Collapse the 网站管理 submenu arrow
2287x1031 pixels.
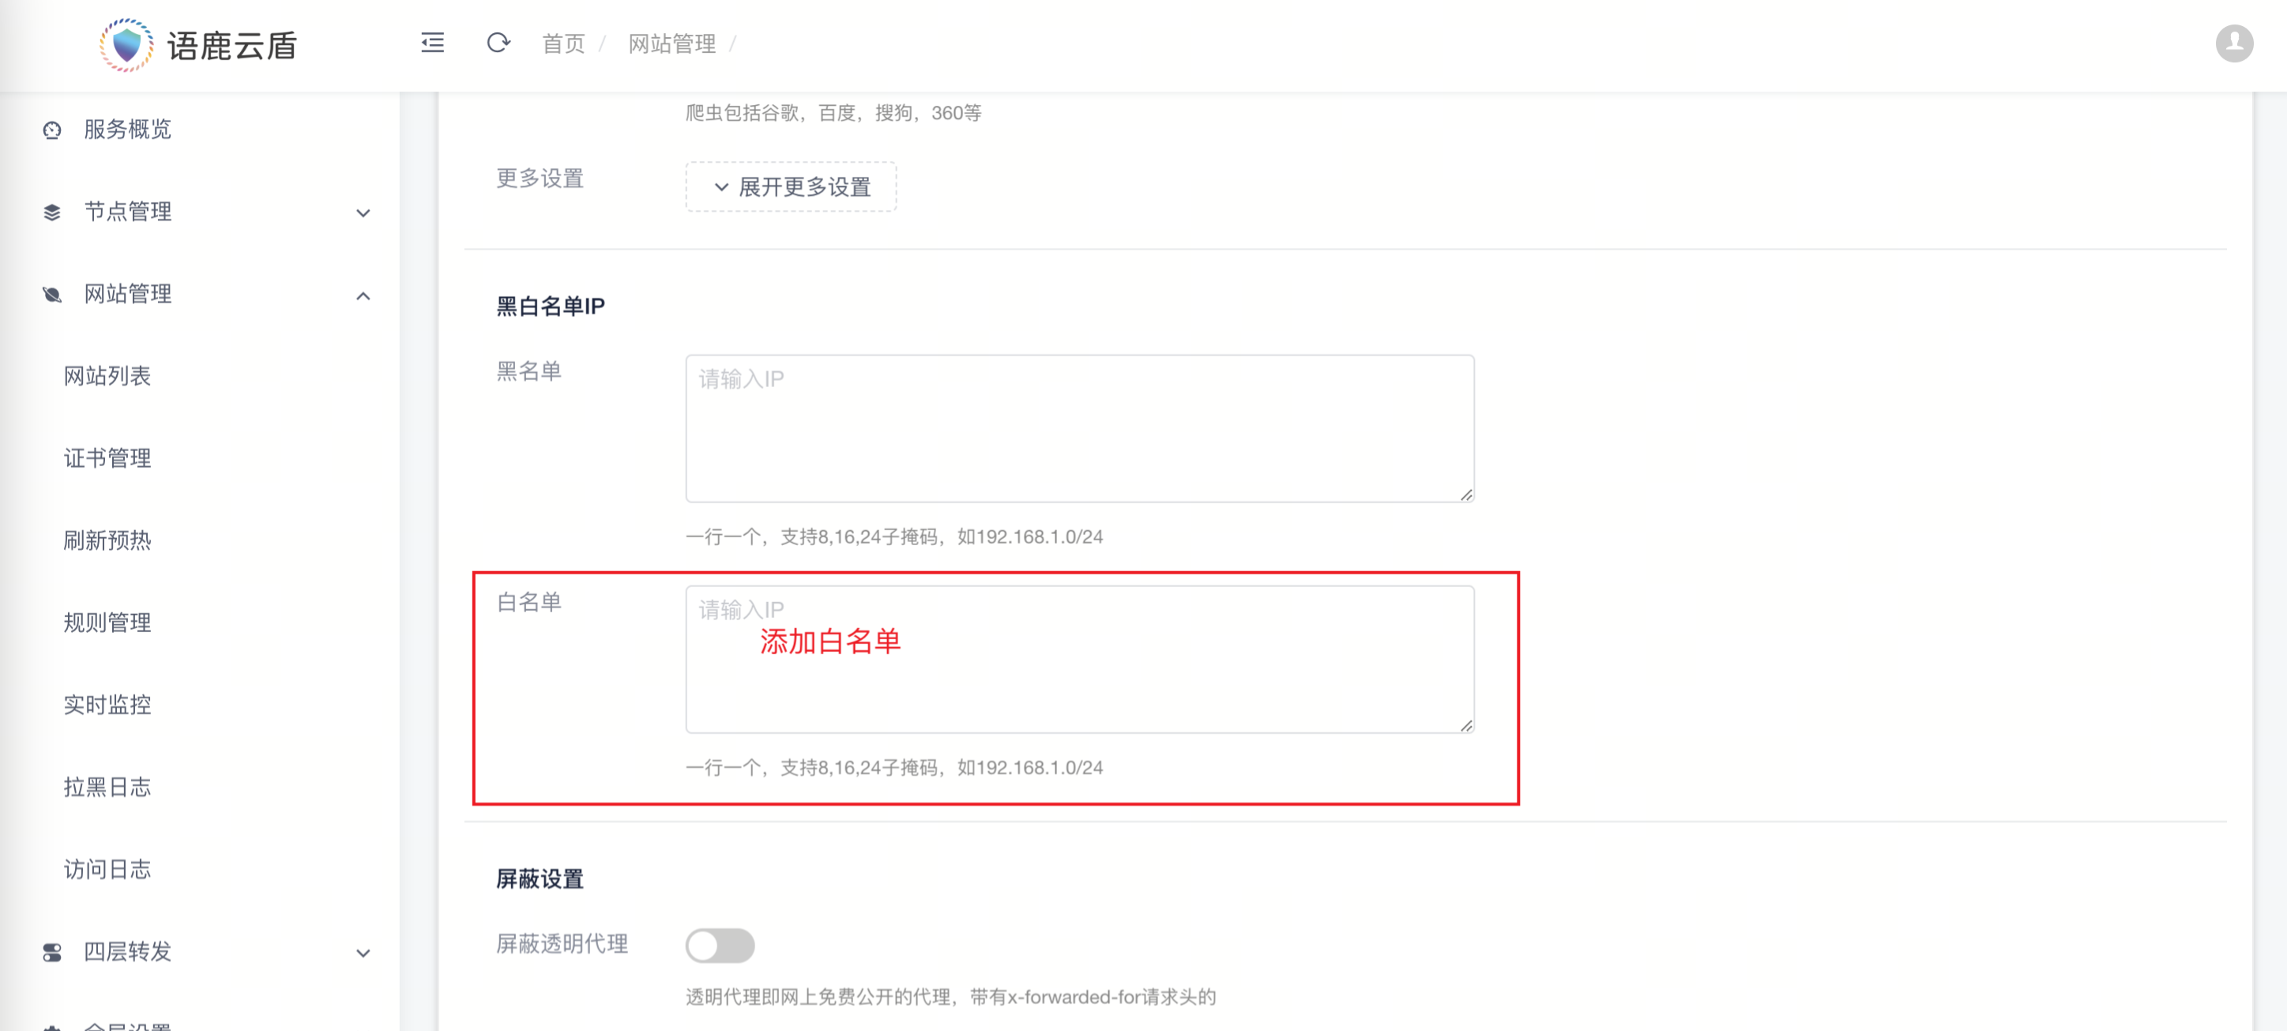click(363, 295)
